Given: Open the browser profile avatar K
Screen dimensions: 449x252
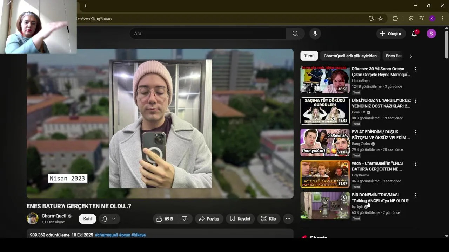Looking at the screenshot, I should [432, 19].
